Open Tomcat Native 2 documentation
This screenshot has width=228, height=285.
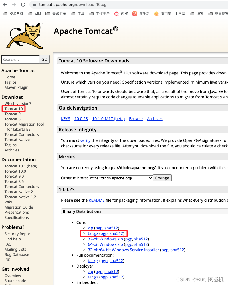click(x=19, y=192)
